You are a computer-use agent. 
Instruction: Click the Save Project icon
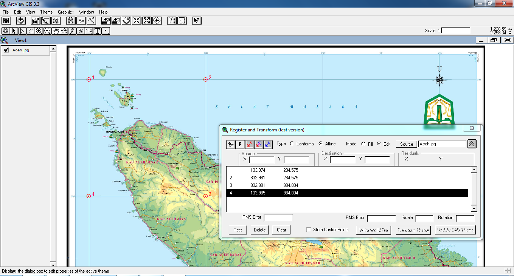pos(6,20)
